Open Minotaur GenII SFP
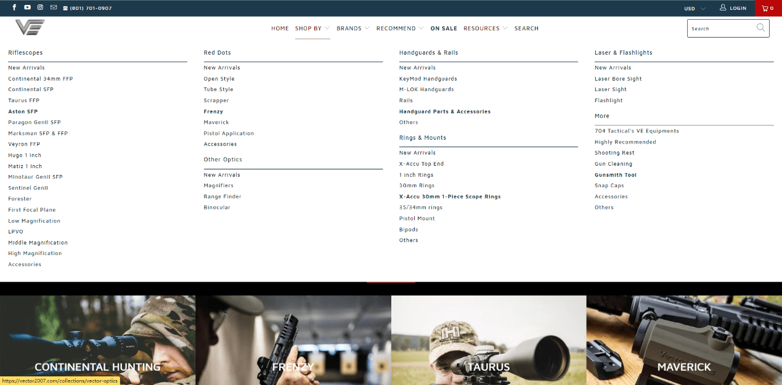The width and height of the screenshot is (782, 385). (36, 177)
